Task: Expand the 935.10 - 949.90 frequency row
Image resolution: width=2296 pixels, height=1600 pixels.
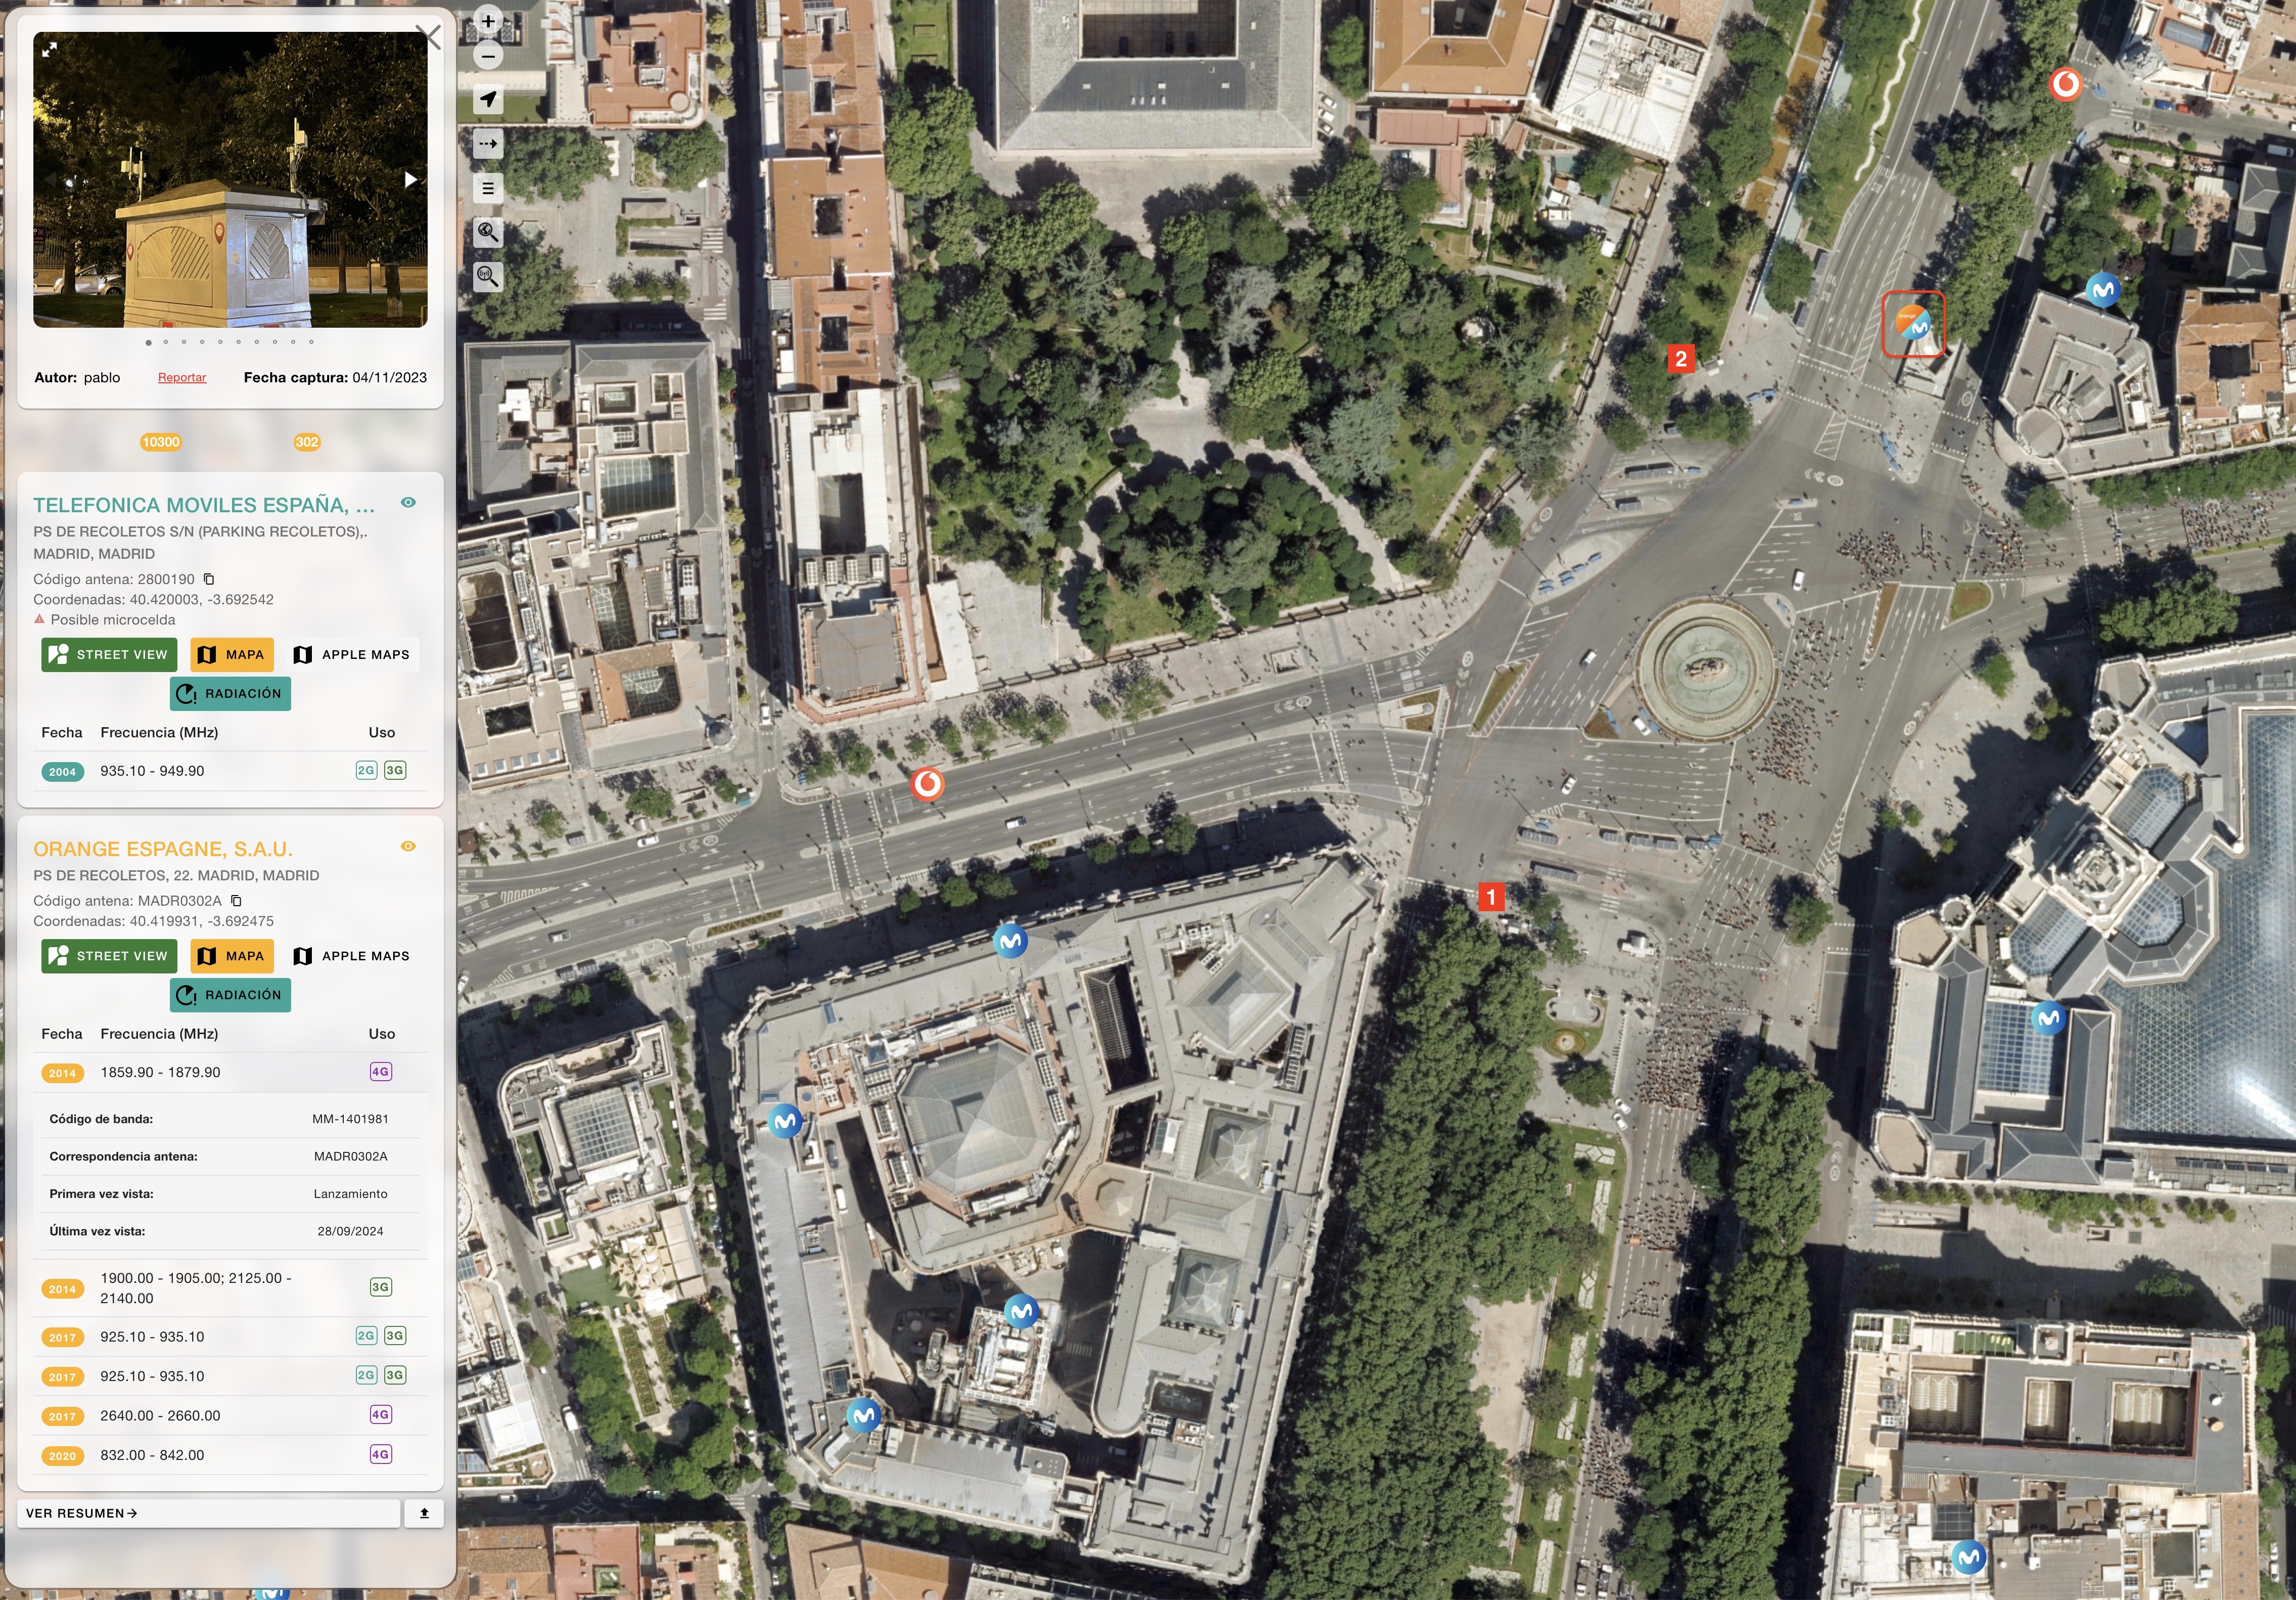Action: [230, 772]
